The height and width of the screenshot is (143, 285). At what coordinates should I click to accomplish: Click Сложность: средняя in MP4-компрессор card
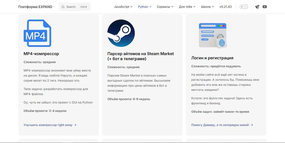click(x=40, y=62)
